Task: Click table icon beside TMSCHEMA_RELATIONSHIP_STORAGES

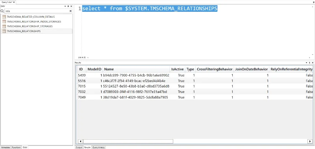Action: 4,26
